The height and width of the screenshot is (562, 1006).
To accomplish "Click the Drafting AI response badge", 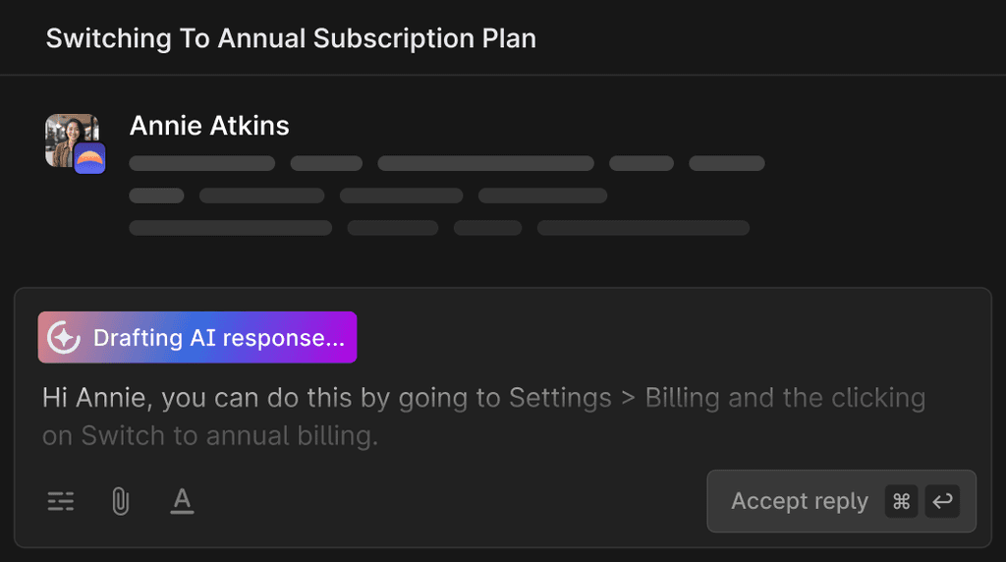I will point(197,337).
